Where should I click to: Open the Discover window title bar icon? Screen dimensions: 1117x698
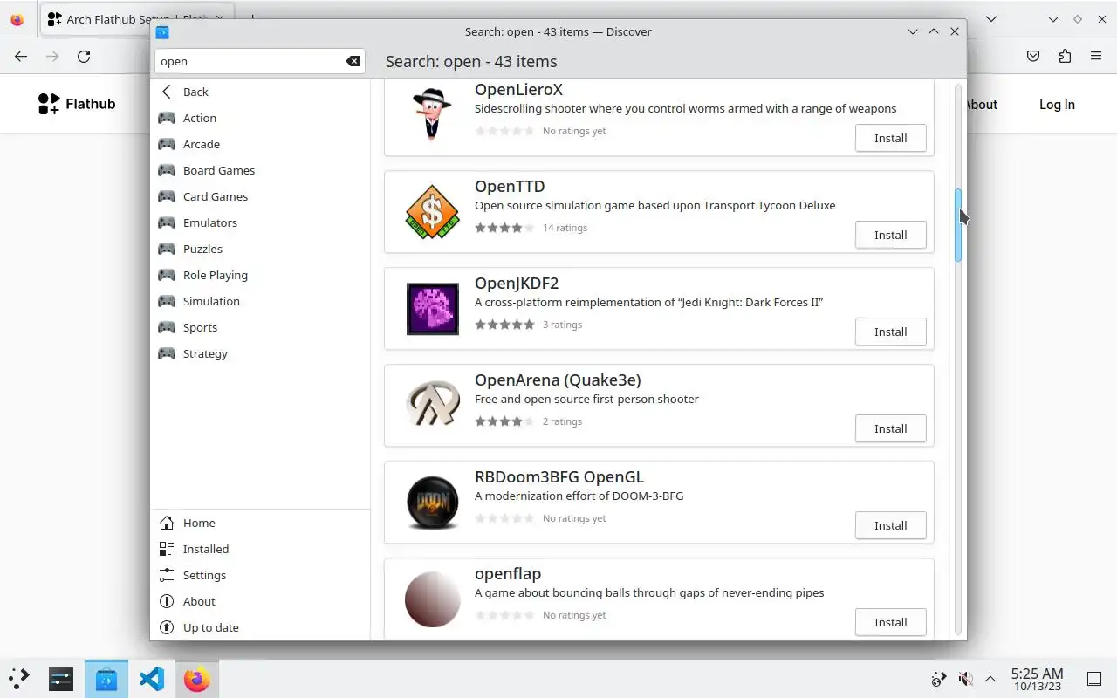(x=162, y=32)
